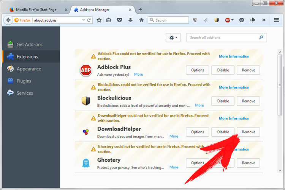Click the scrollbar down arrow
The height and width of the screenshot is (190, 285).
[280, 170]
